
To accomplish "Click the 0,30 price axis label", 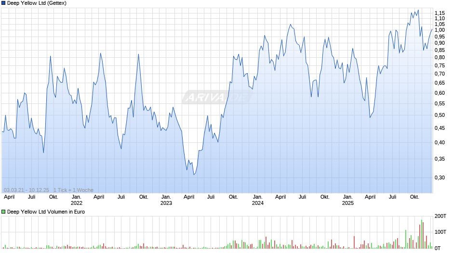I will point(440,177).
